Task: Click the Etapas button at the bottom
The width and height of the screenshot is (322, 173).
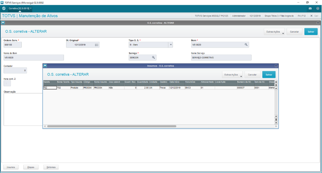Action: (31, 167)
